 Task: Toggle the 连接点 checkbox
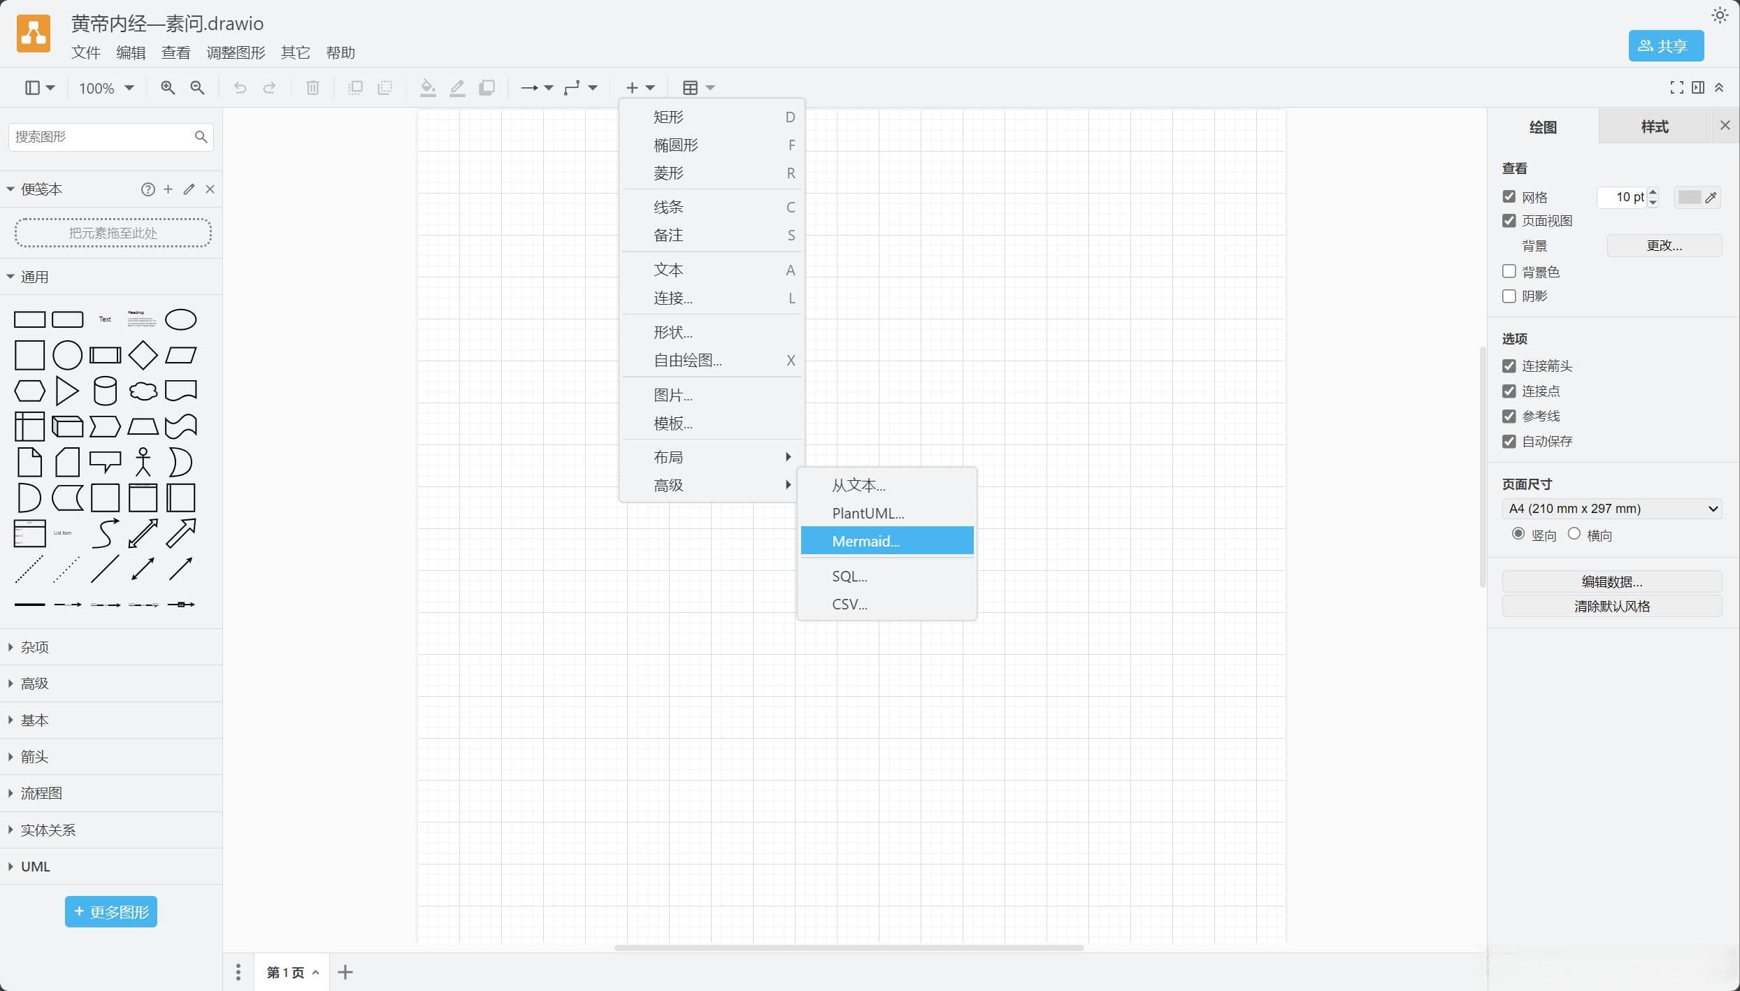(x=1509, y=391)
